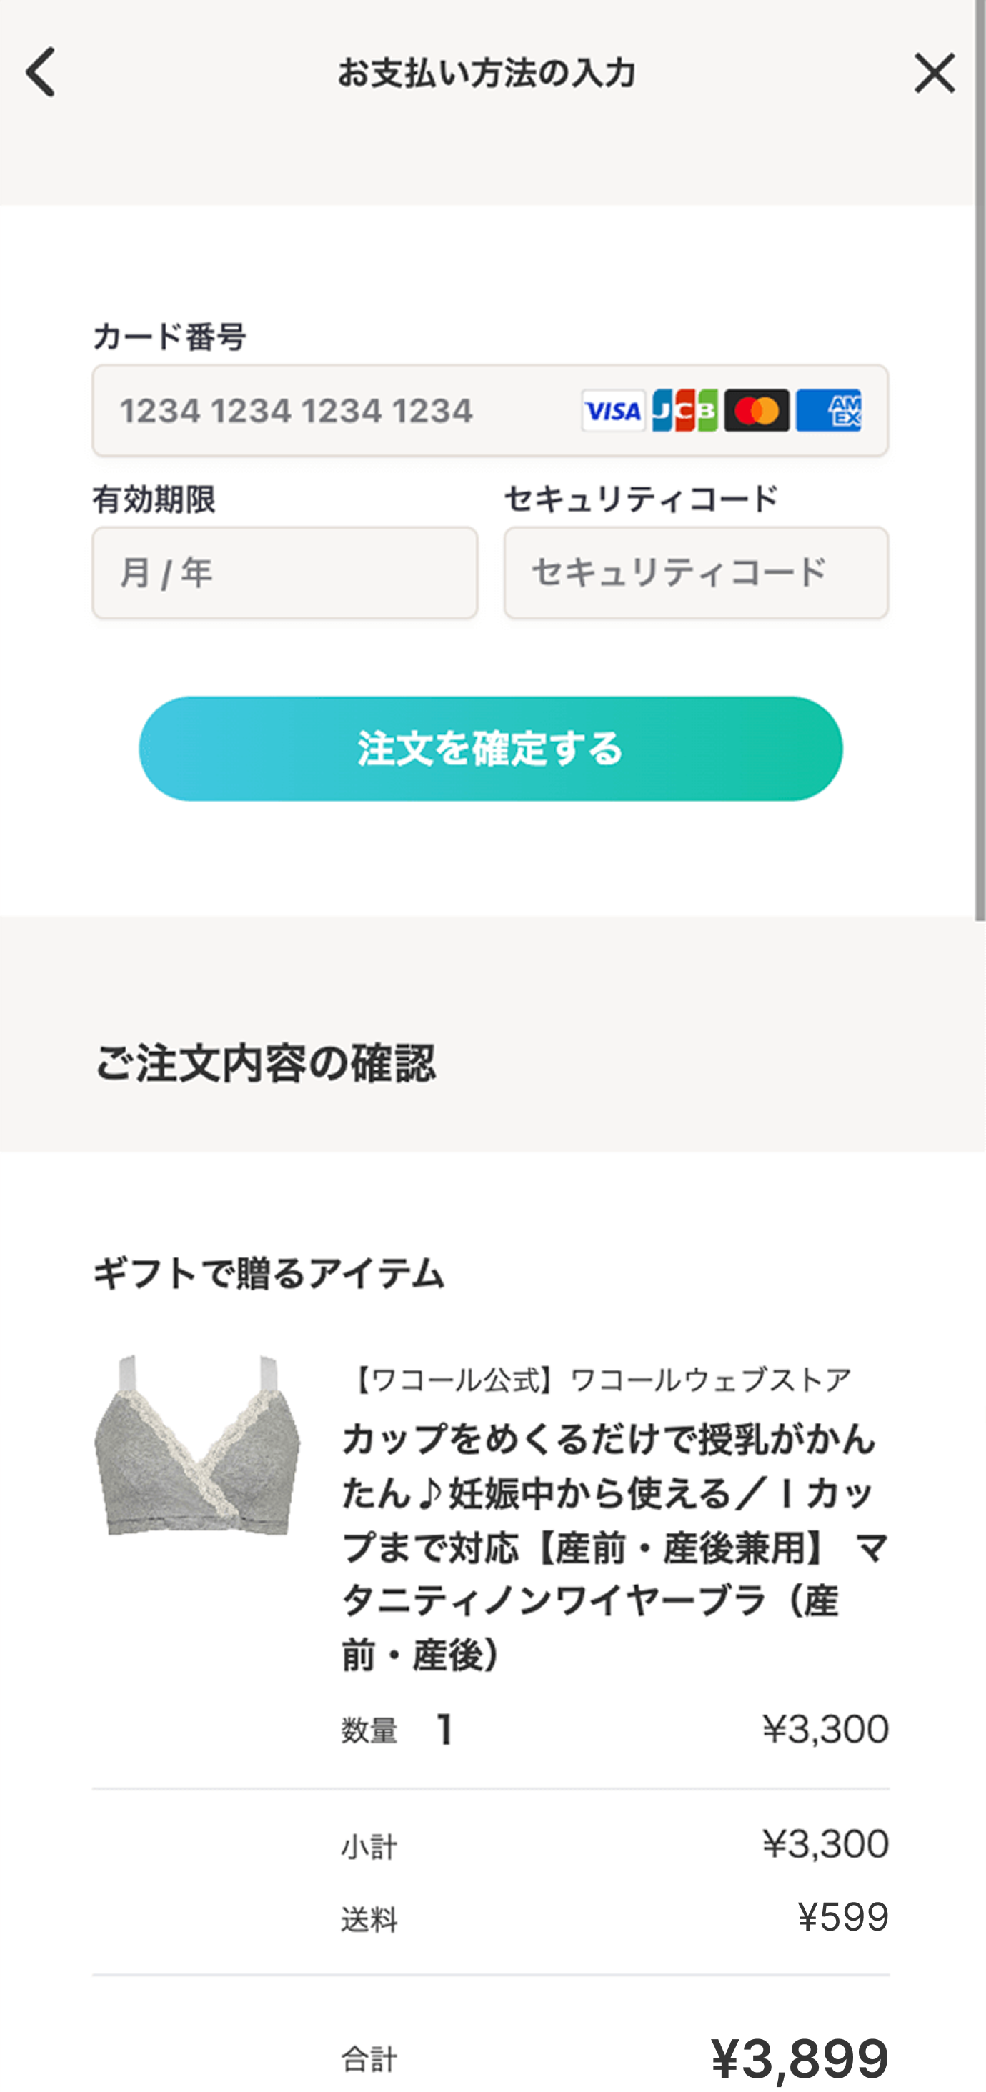The image size is (986, 2092).
Task: Click the American Express logo
Action: tap(827, 411)
